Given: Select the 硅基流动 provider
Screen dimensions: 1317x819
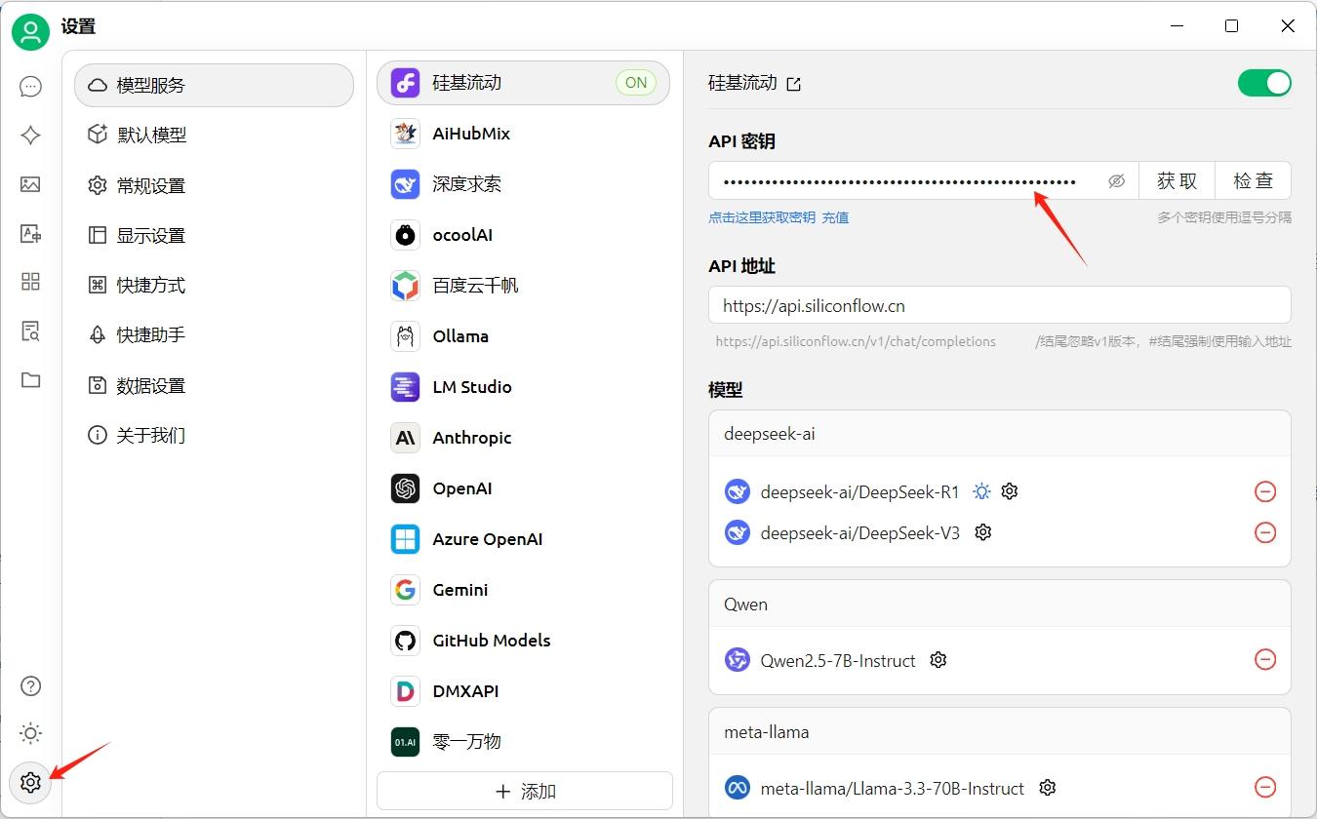Looking at the screenshot, I should (x=524, y=83).
